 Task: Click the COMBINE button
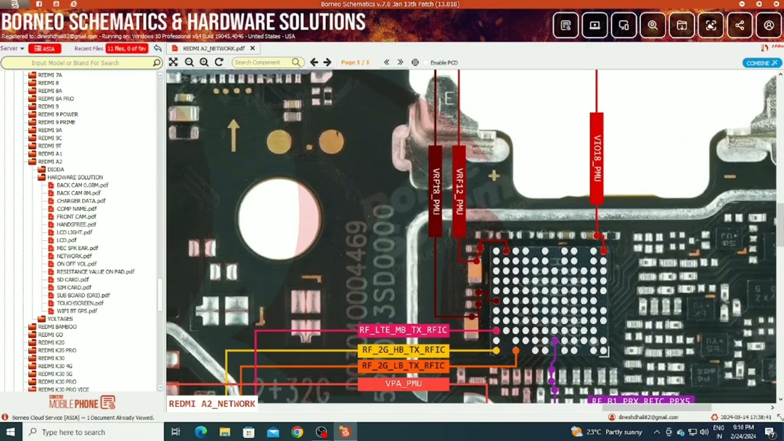click(x=761, y=62)
